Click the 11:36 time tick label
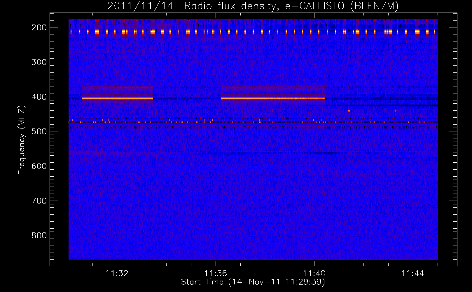 tap(216, 273)
